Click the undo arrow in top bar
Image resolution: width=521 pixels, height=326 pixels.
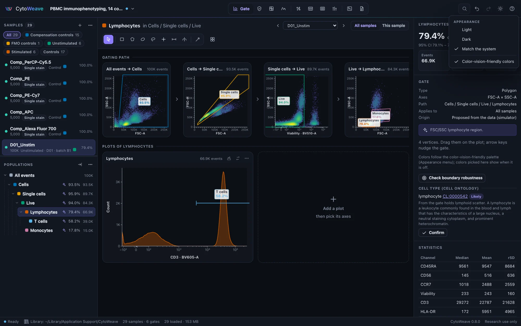(477, 9)
